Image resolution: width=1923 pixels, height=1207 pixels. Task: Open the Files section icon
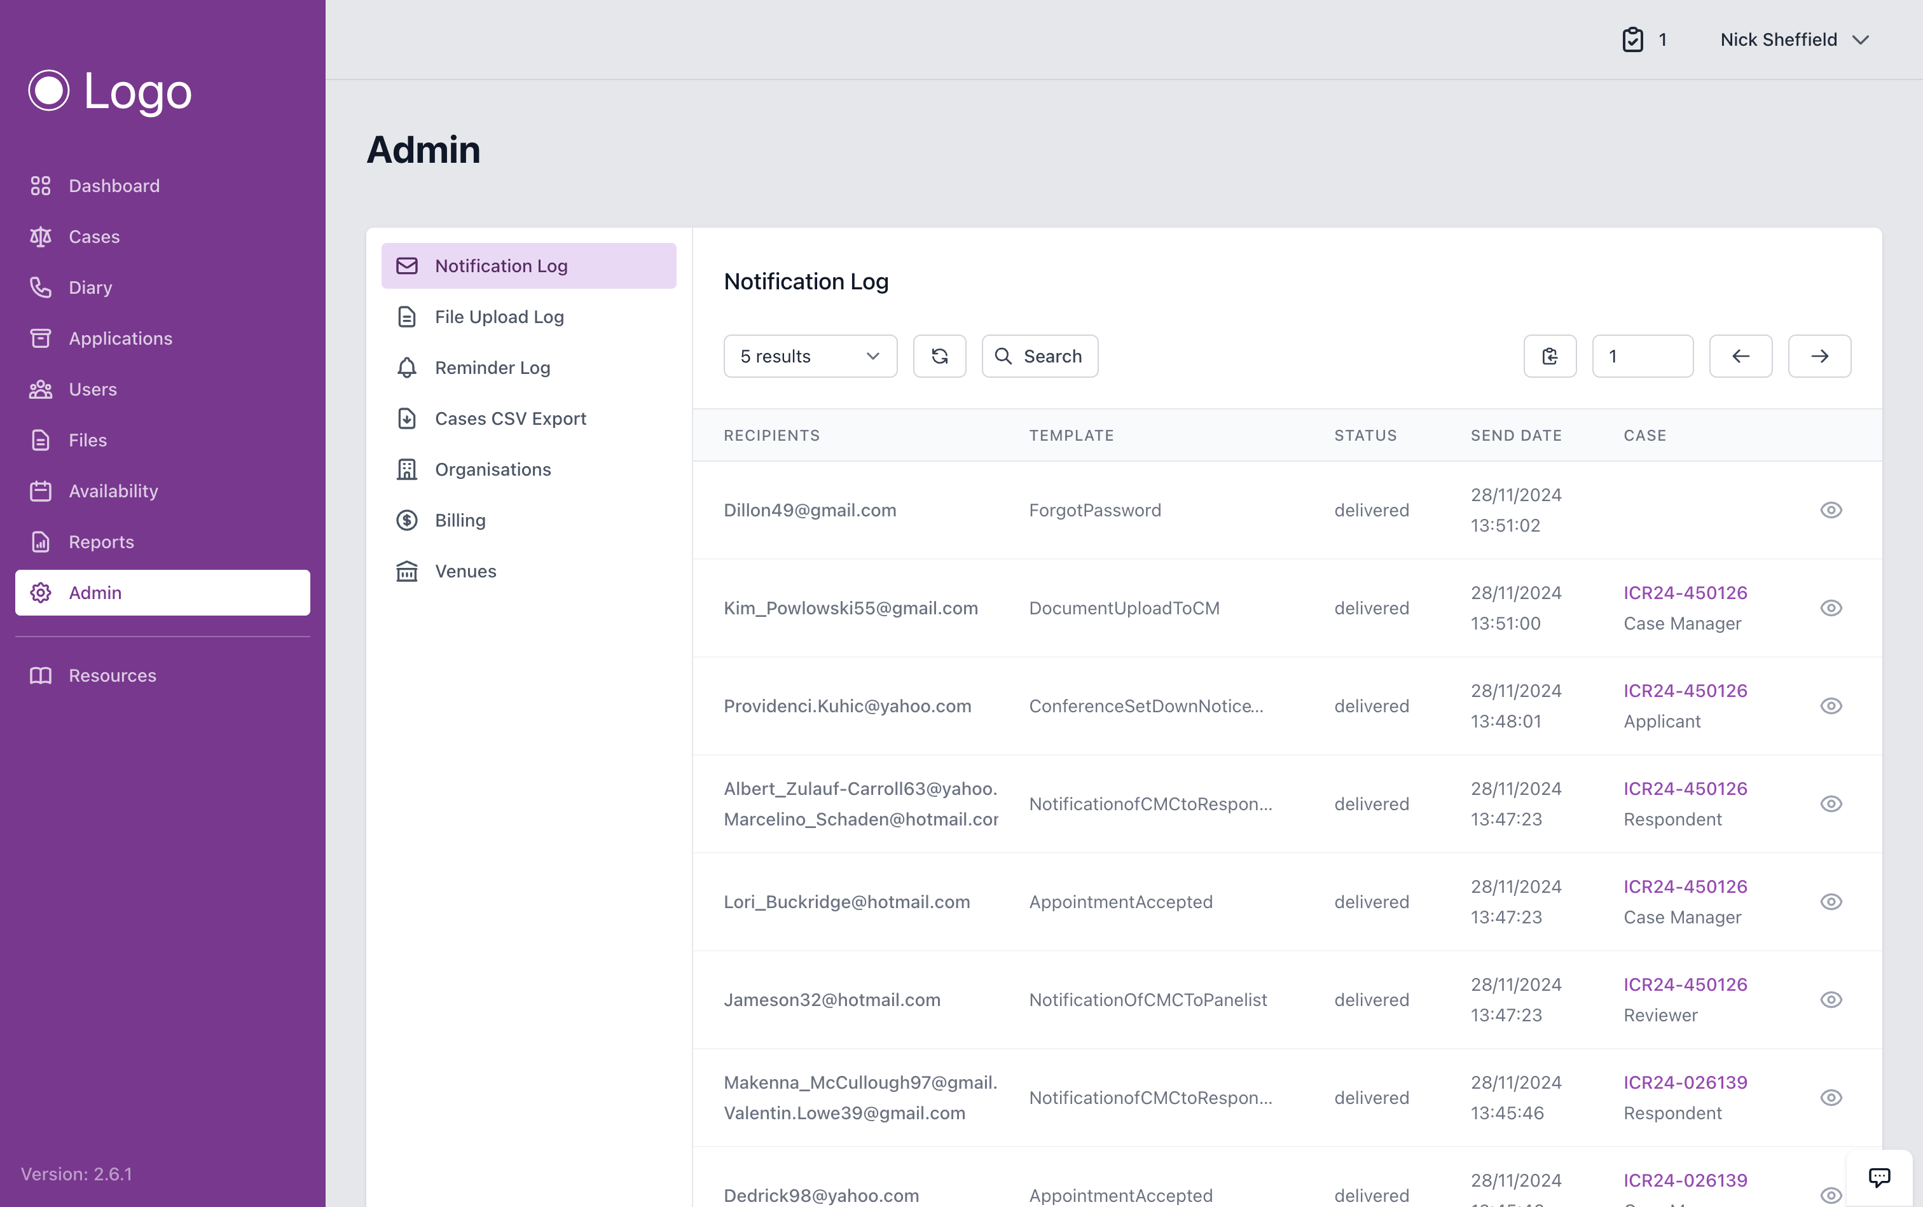41,440
